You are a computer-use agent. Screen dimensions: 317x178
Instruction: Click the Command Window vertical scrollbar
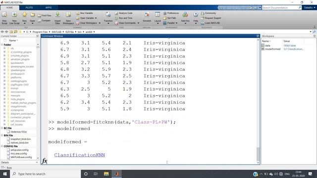point(258,154)
